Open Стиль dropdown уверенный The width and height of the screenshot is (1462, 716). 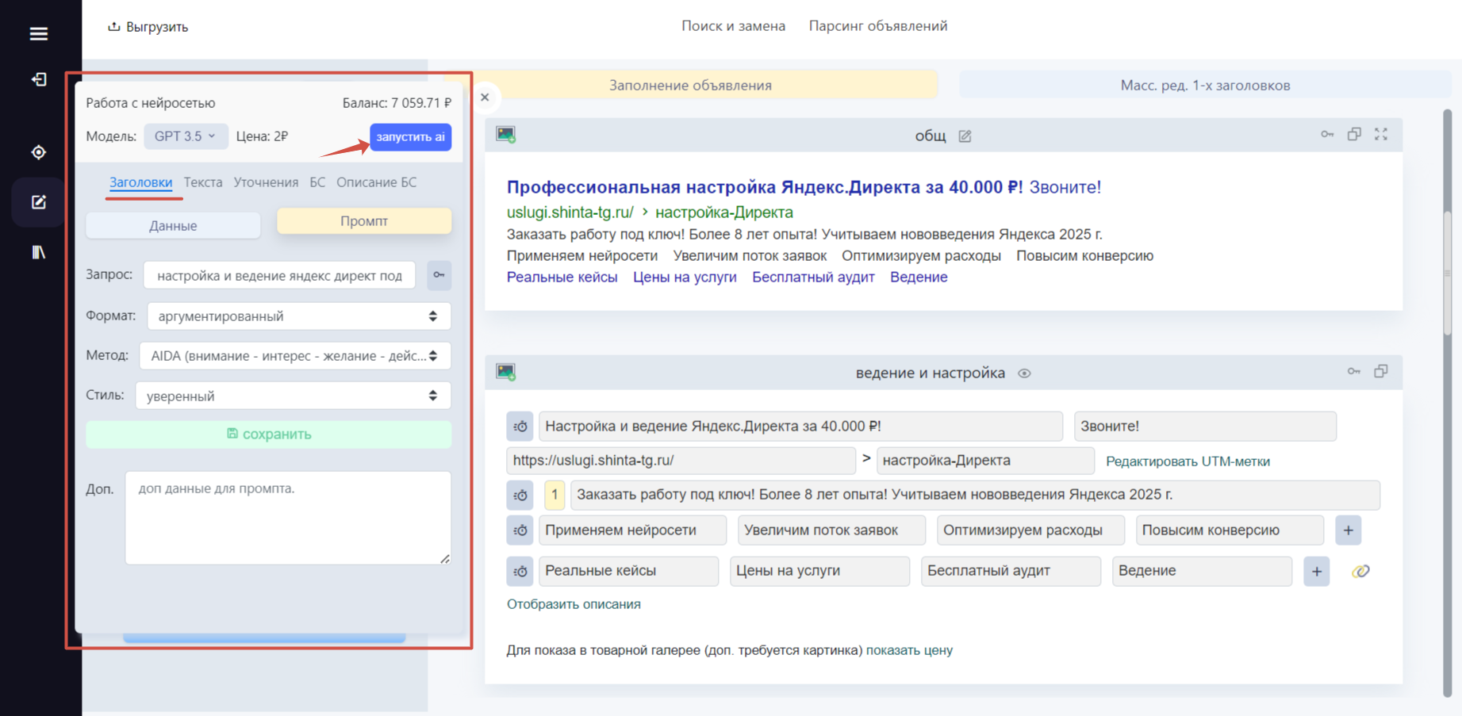(x=294, y=396)
